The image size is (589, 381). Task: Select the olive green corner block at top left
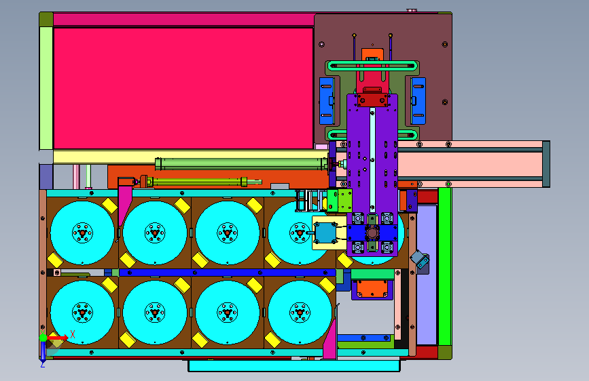46,20
